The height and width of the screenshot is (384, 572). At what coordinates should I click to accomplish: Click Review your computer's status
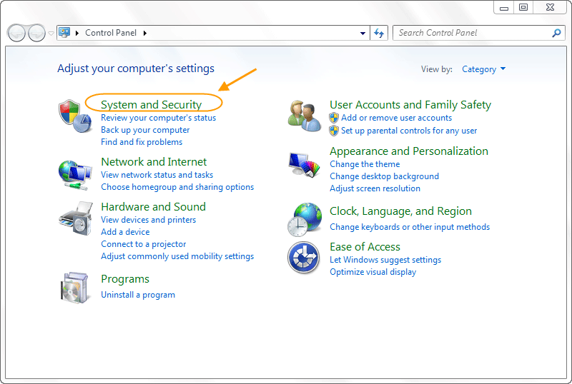tap(158, 118)
